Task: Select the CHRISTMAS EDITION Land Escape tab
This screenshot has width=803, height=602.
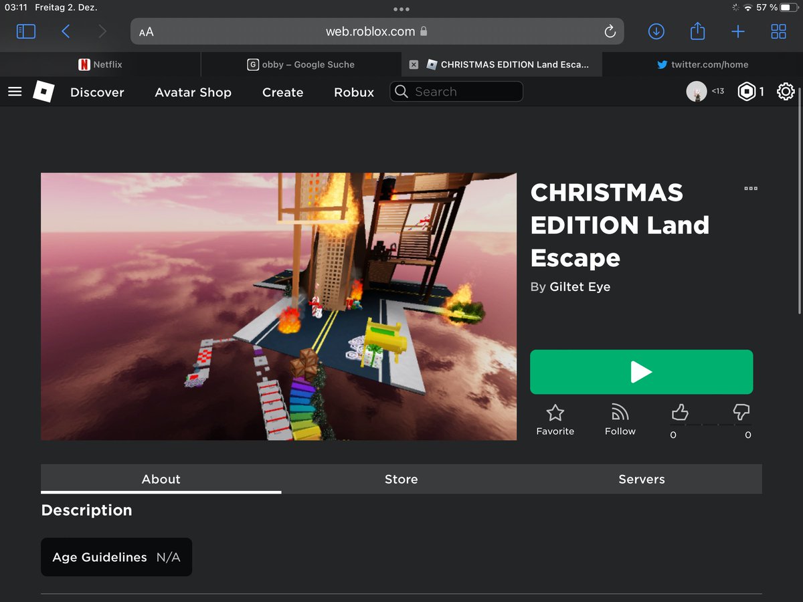Action: pos(502,65)
